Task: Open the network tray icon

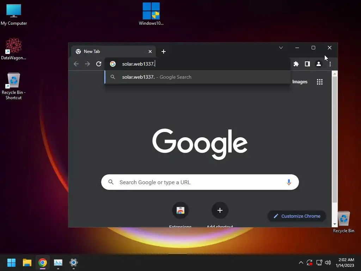Action: 319,263
